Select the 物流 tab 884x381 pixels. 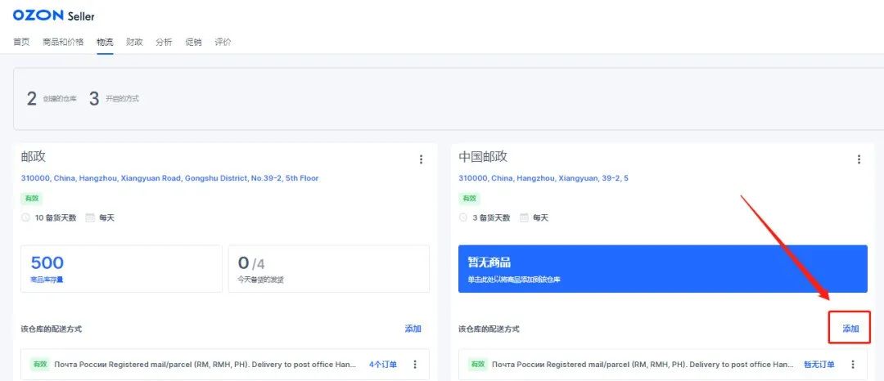click(x=105, y=43)
